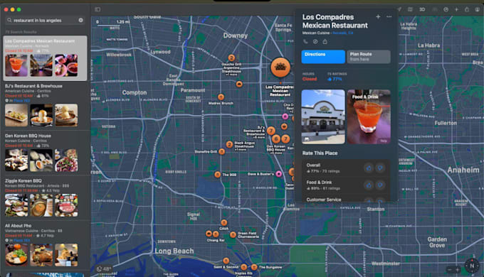This screenshot has width=484, height=277.
Task: Select Ziggle Korean BBQ result
Action: point(45,198)
